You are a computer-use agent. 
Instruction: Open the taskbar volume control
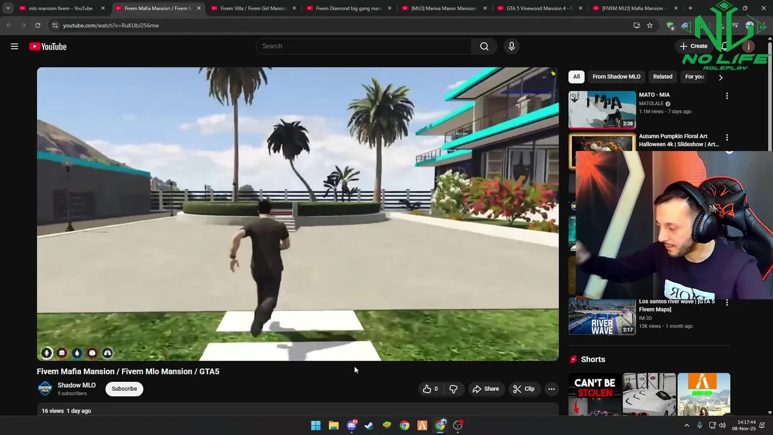point(722,425)
